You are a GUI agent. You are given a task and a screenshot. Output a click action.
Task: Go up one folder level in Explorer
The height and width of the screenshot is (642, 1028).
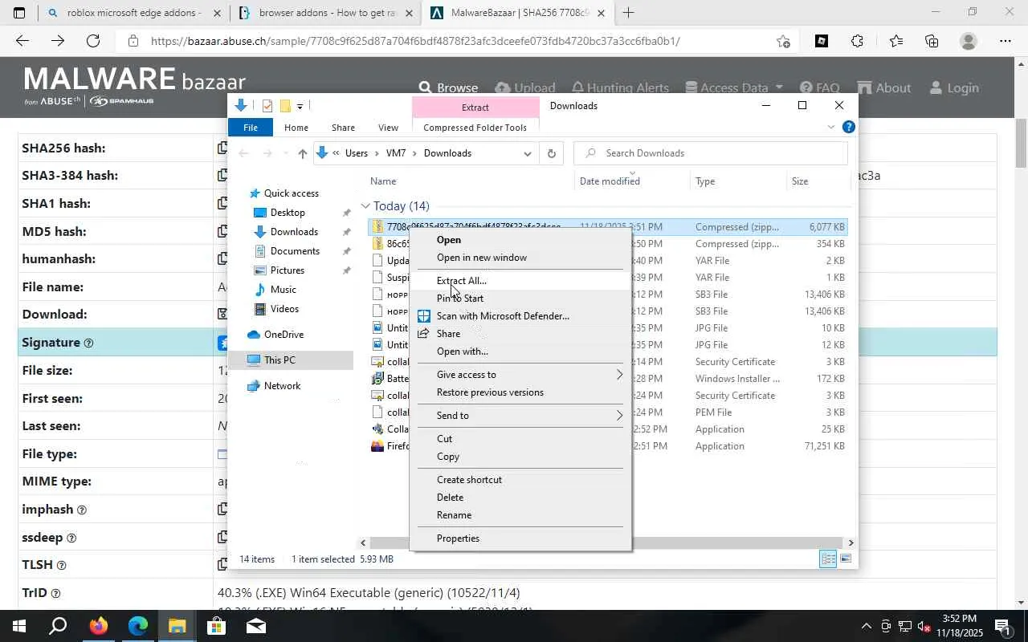302,153
